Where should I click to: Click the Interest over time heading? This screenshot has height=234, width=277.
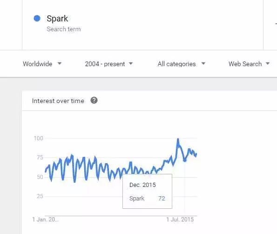58,101
